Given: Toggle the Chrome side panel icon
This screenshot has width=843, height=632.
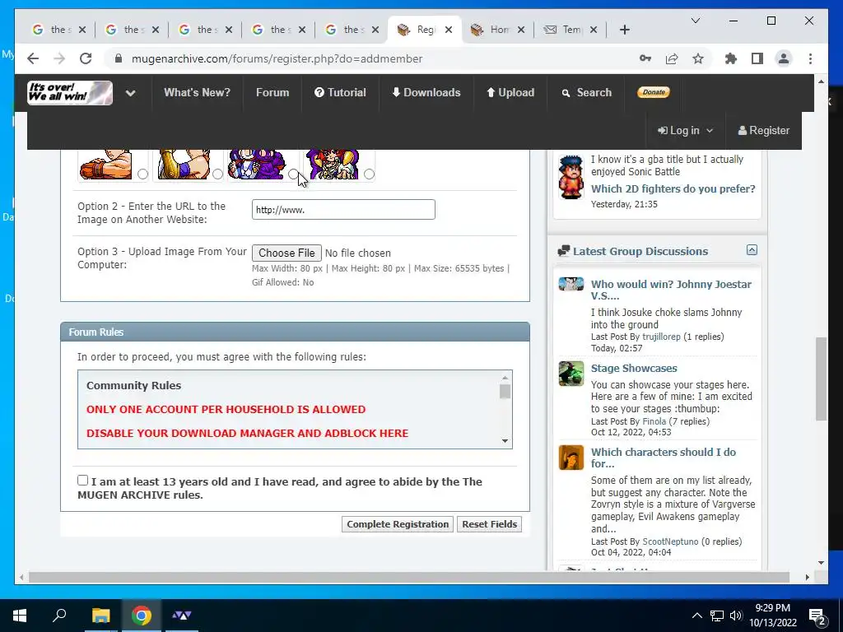Looking at the screenshot, I should 757,58.
